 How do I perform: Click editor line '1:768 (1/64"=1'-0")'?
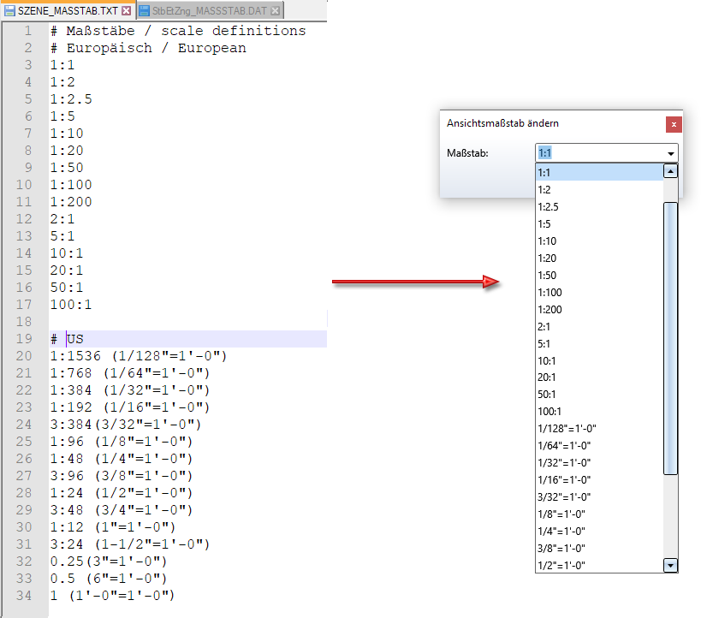click(129, 373)
